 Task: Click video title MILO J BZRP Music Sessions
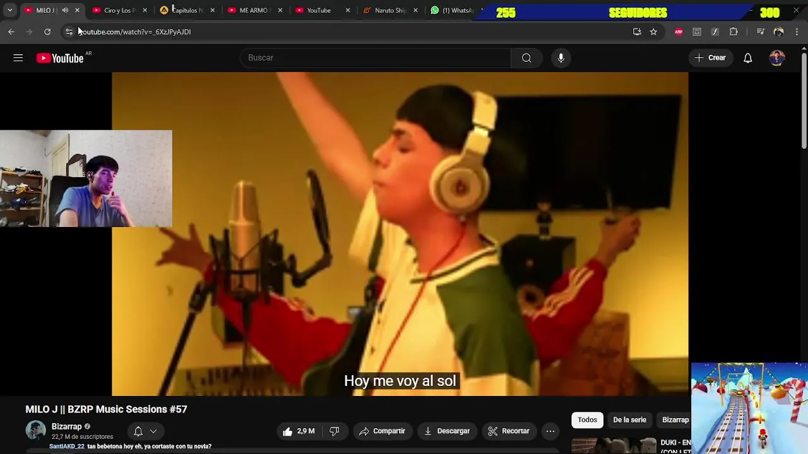tap(106, 409)
